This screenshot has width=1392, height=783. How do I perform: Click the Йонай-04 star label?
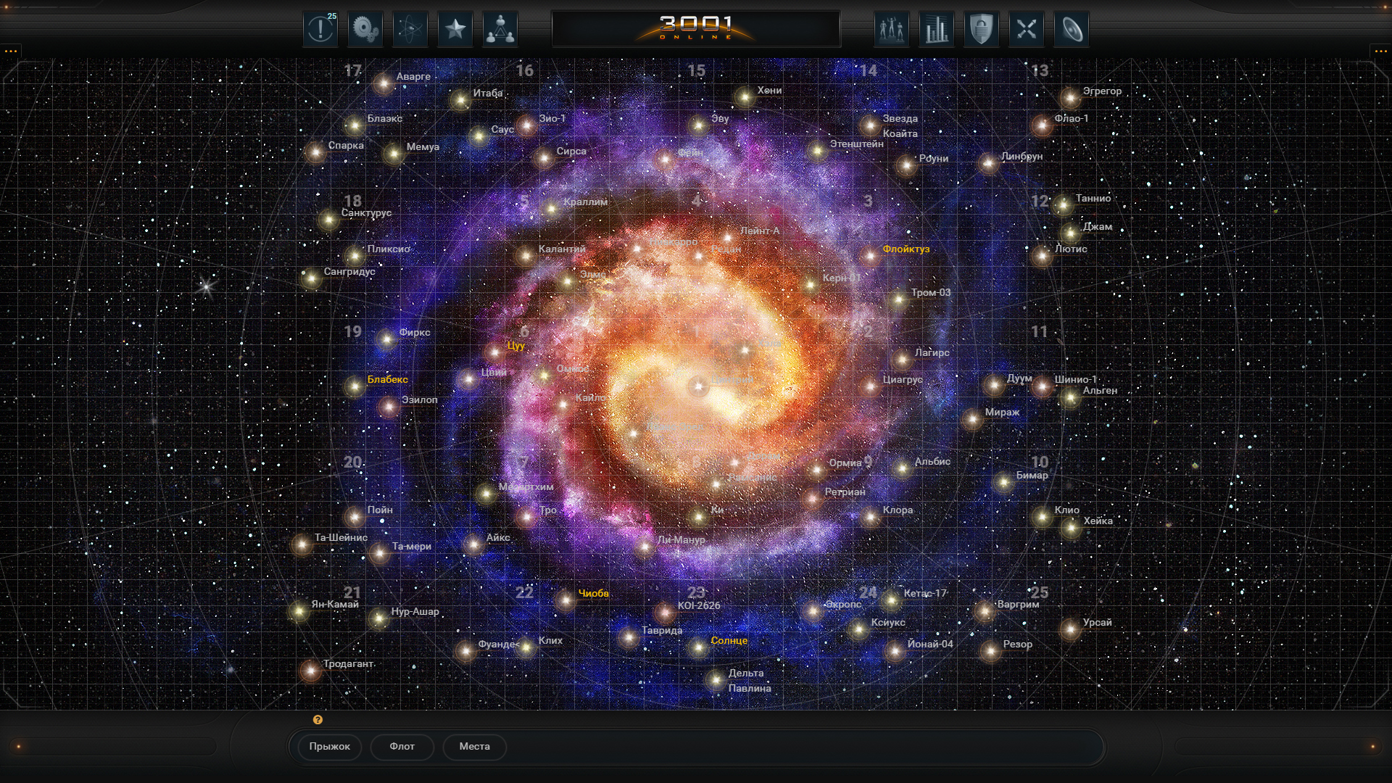tap(930, 645)
